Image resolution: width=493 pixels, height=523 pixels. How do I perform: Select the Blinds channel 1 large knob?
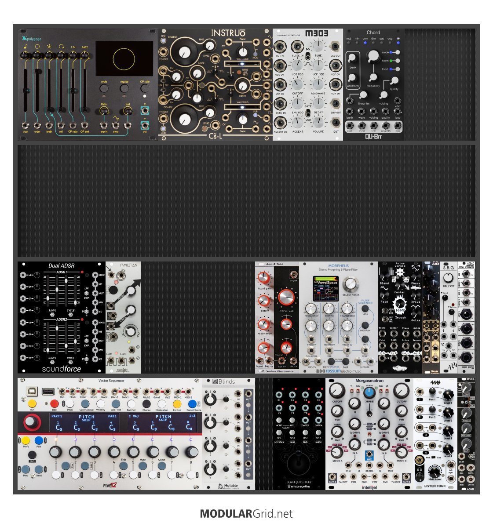pos(210,399)
